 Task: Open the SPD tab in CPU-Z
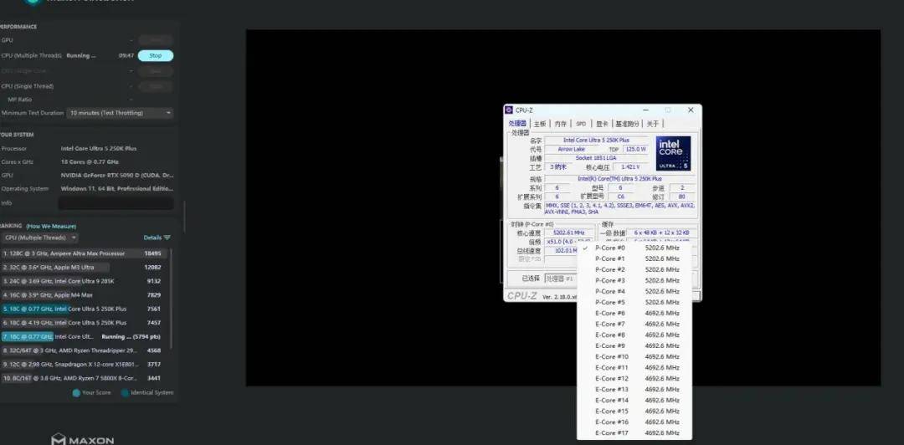point(581,124)
